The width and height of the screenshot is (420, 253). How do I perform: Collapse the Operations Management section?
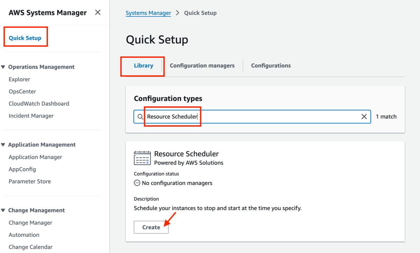[3, 67]
